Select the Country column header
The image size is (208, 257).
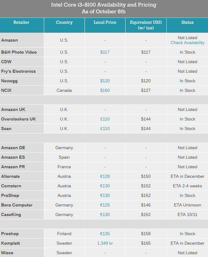pyautogui.click(x=64, y=22)
